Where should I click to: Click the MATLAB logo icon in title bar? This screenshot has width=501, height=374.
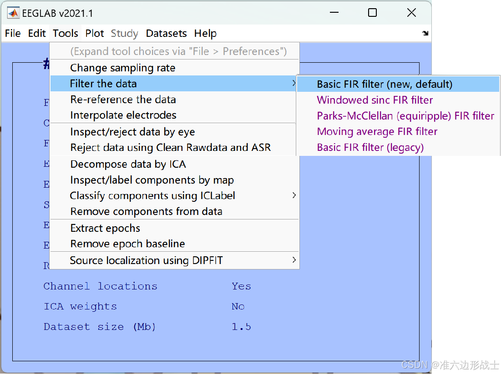(x=13, y=13)
